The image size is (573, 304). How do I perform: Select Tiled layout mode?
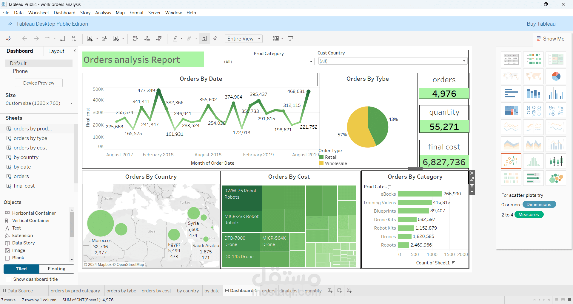(21, 269)
